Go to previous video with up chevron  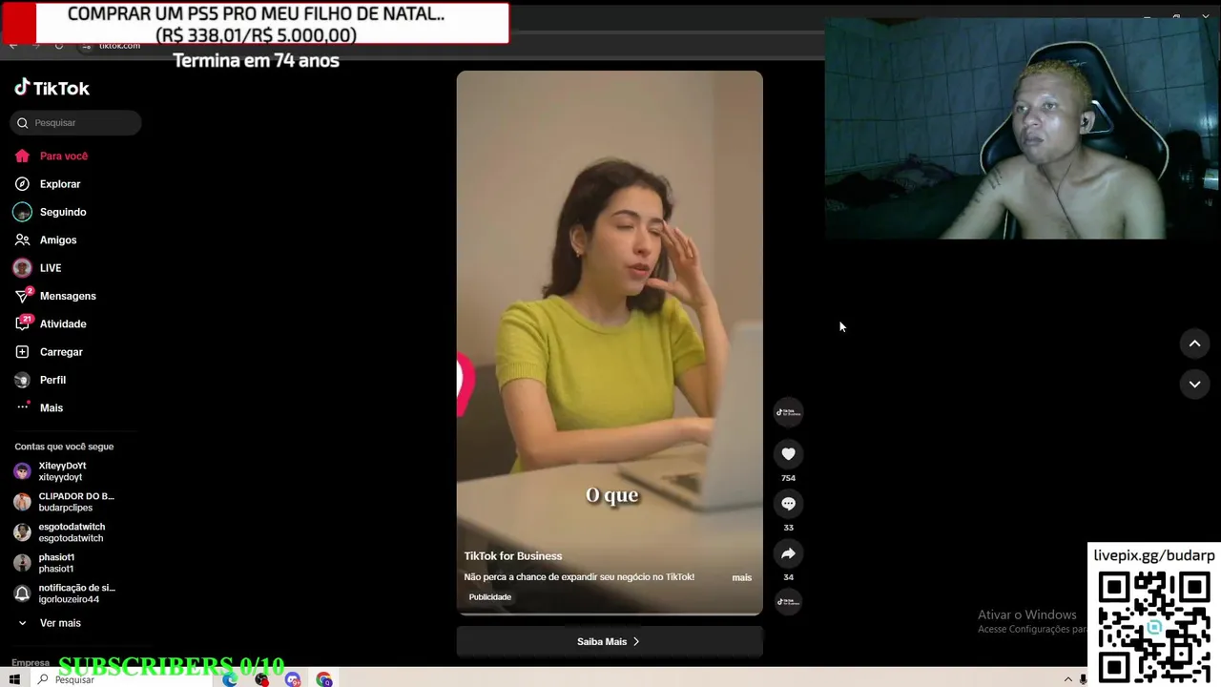1194,343
